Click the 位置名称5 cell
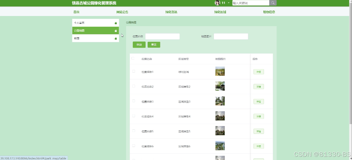 [x=148, y=132]
